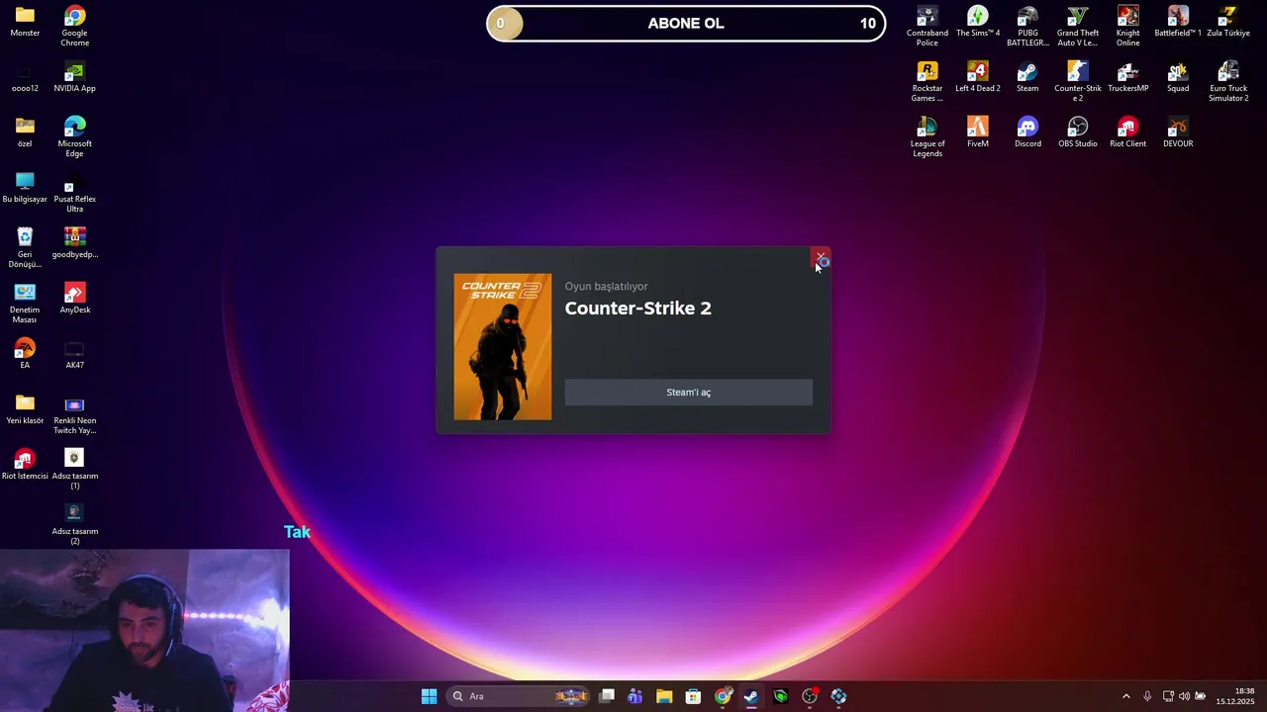The image size is (1267, 712).
Task: Select Microsoft Edge desktop shortcut
Action: [74, 136]
